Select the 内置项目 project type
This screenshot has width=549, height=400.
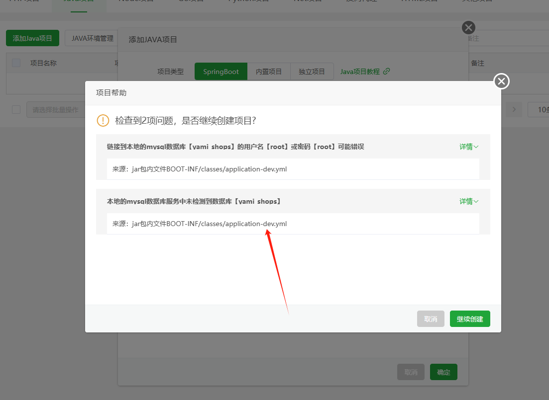click(x=268, y=71)
